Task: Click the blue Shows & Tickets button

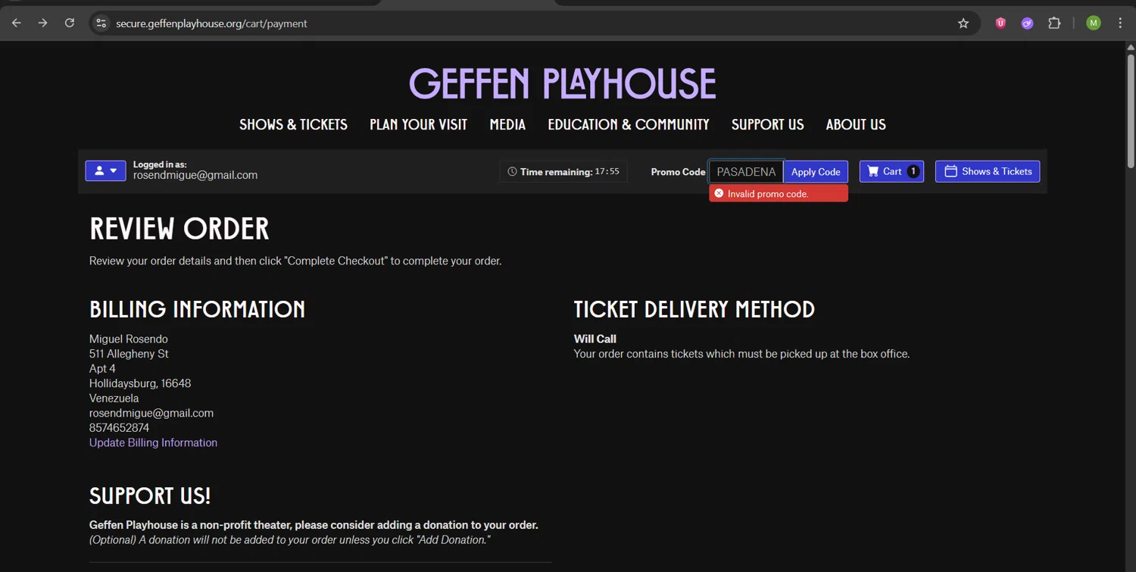Action: 988,171
